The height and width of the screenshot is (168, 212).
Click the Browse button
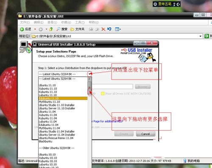click(x=142, y=86)
